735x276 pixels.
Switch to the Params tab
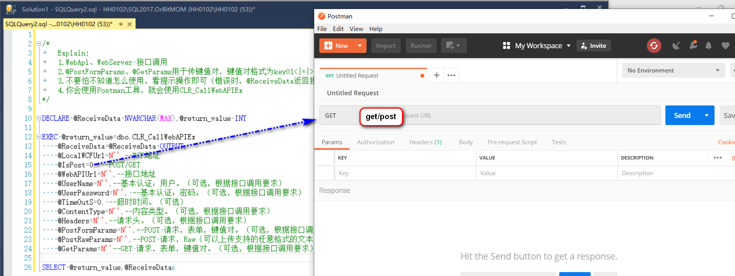click(332, 142)
